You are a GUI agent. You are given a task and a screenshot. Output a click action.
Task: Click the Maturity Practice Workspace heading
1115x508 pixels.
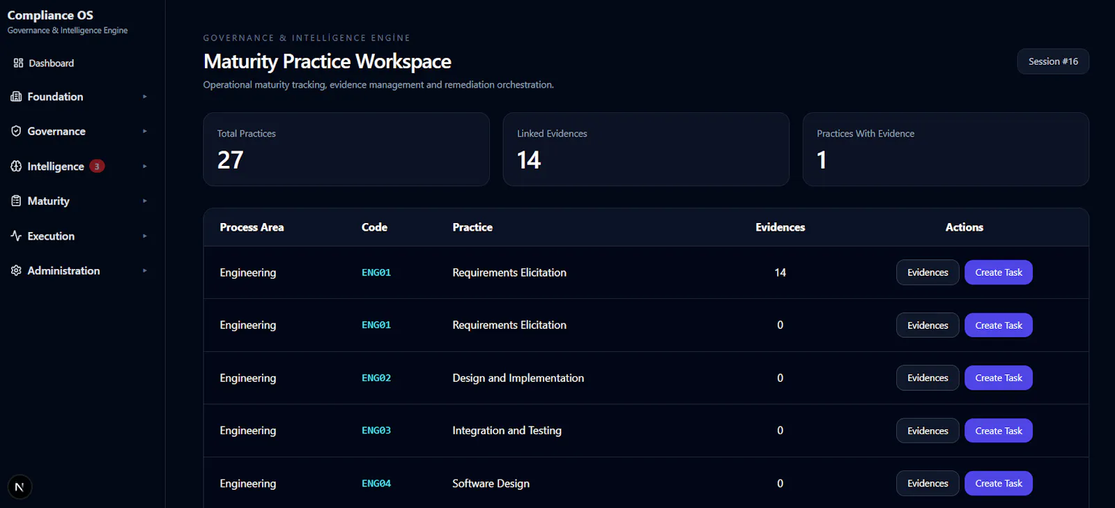click(327, 61)
